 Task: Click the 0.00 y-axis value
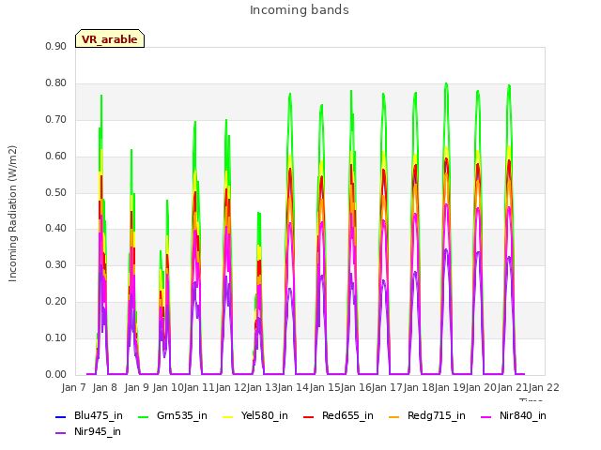click(56, 375)
